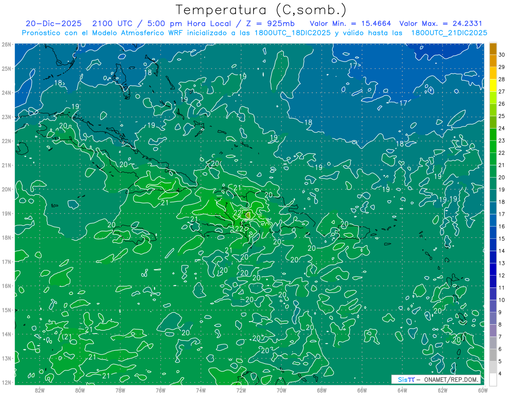Click the '23N' latitude axis label

pos(6,117)
